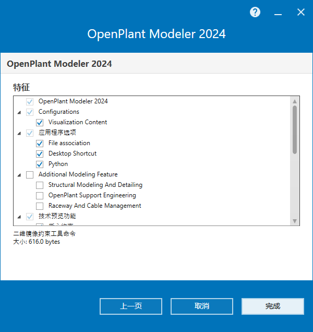Uncheck the Python option
313x332 pixels.
[x=40, y=164]
